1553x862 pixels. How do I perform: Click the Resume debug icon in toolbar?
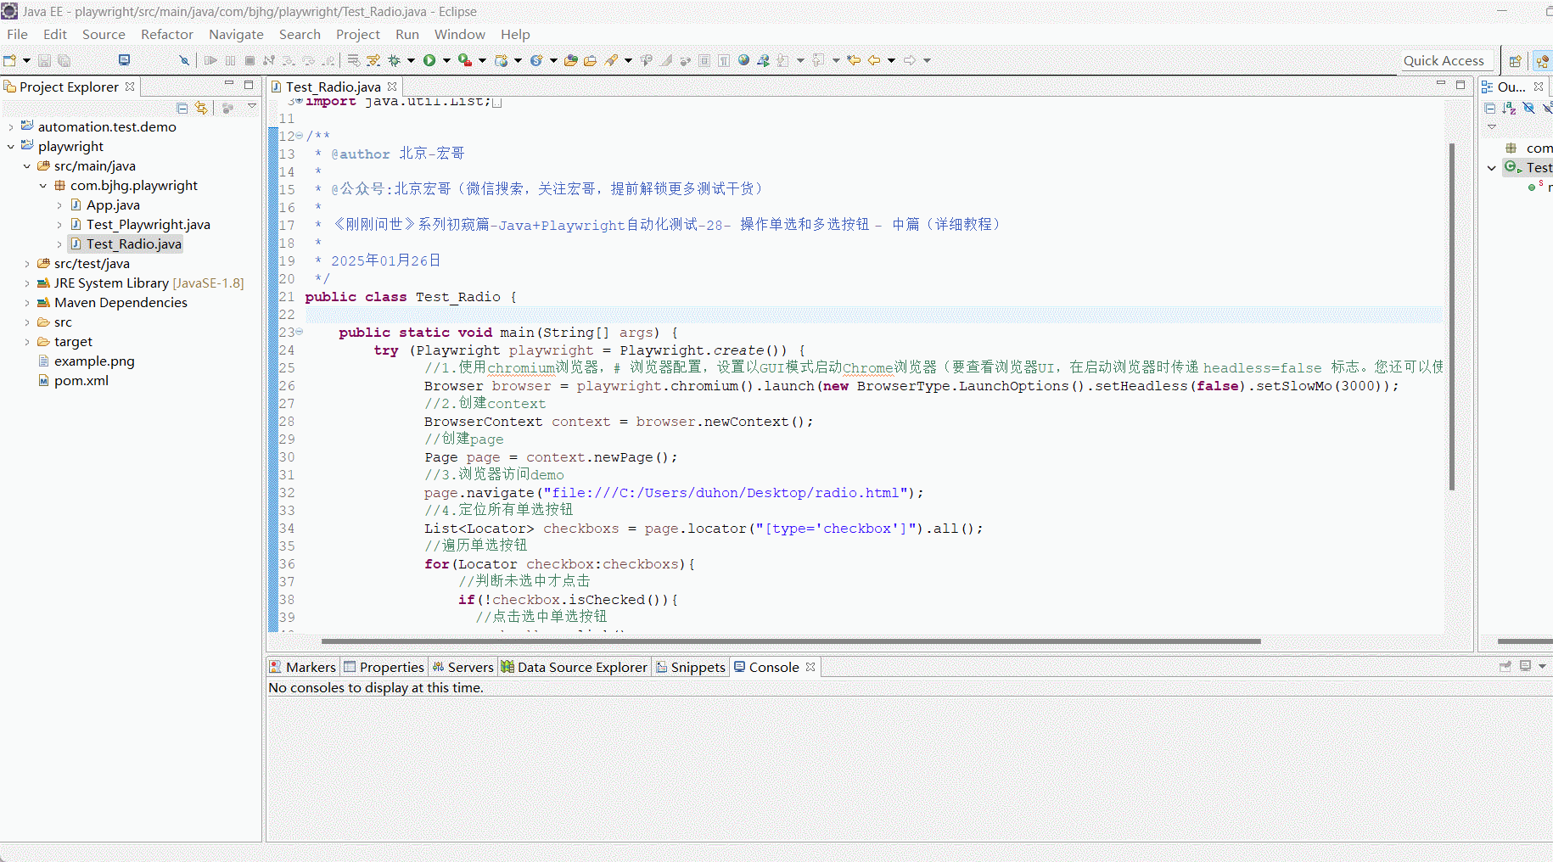click(x=210, y=60)
